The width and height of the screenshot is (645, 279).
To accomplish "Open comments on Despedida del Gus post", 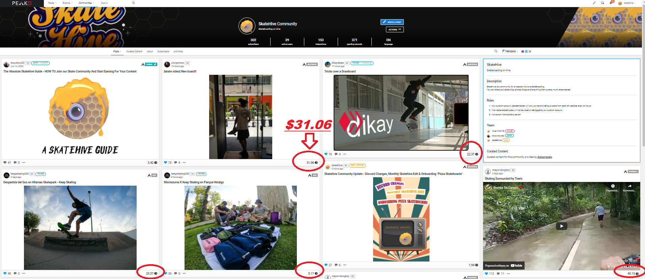I will 15,273.
